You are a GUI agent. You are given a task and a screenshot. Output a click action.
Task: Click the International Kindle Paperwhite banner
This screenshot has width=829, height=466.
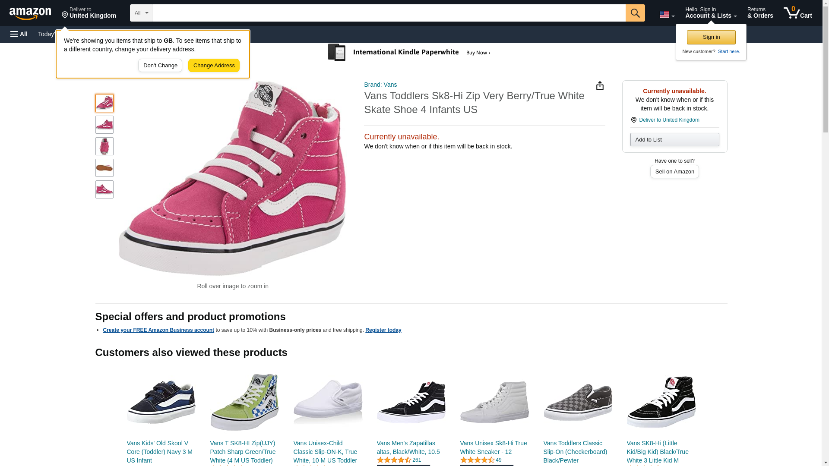[409, 53]
